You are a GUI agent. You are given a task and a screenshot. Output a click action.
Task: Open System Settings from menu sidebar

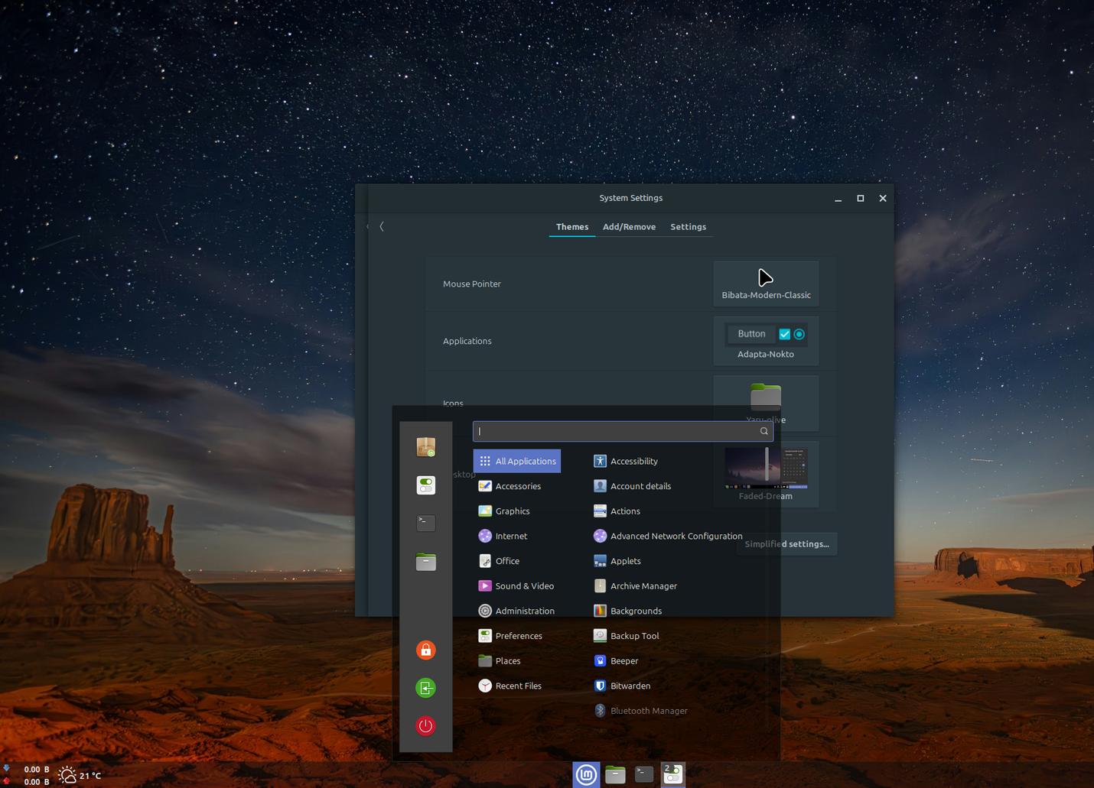[425, 485]
